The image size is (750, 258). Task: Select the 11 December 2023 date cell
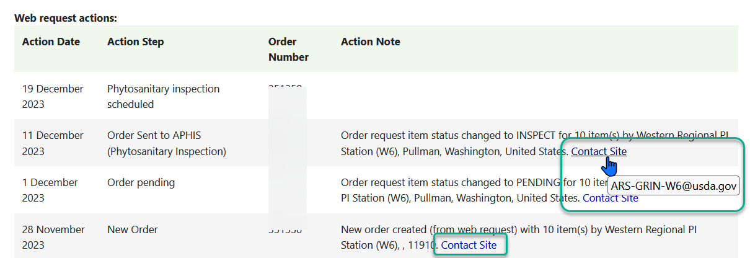53,143
